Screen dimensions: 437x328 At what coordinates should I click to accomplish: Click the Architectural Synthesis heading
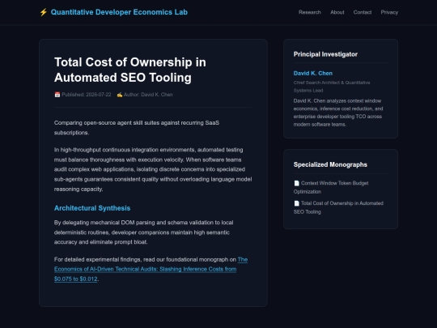pos(92,208)
